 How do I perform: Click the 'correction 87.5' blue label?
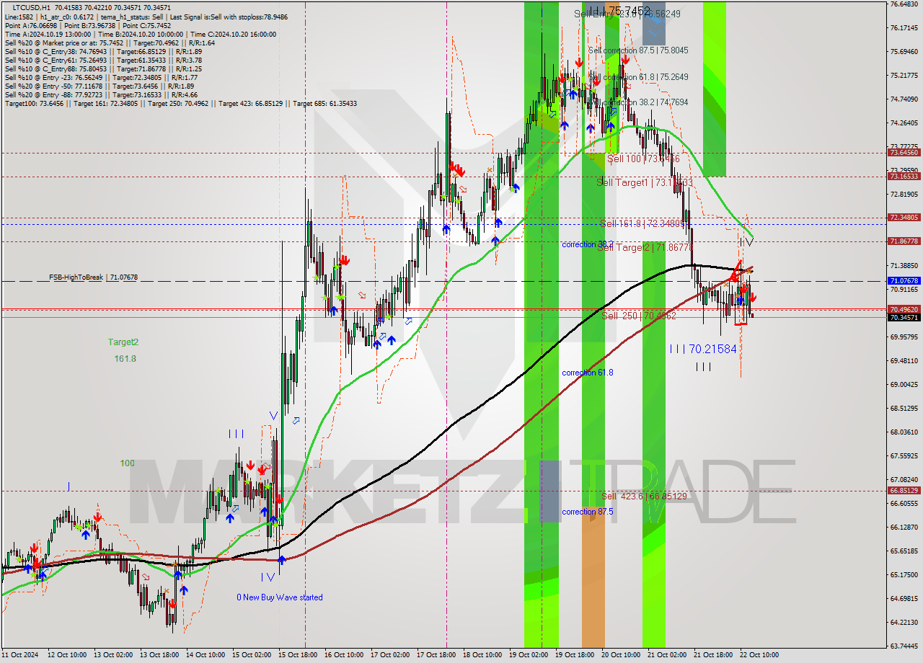click(588, 512)
